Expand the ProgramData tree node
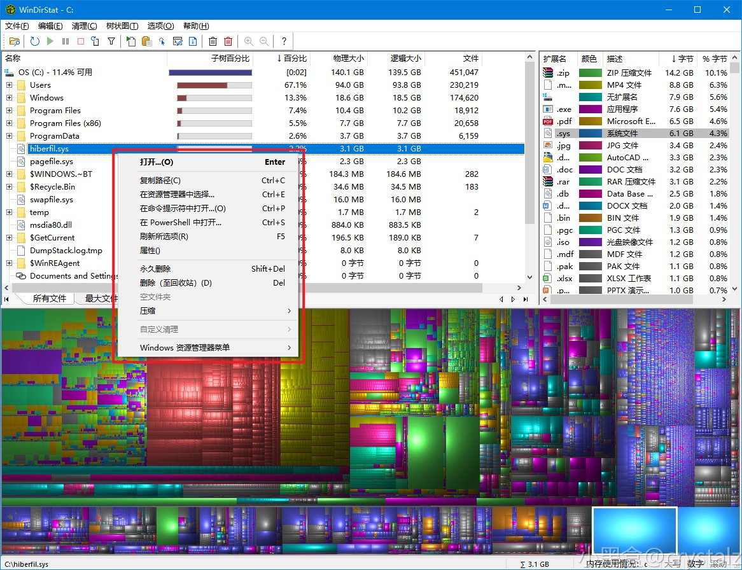Viewport: 742px width, 570px height. [9, 136]
